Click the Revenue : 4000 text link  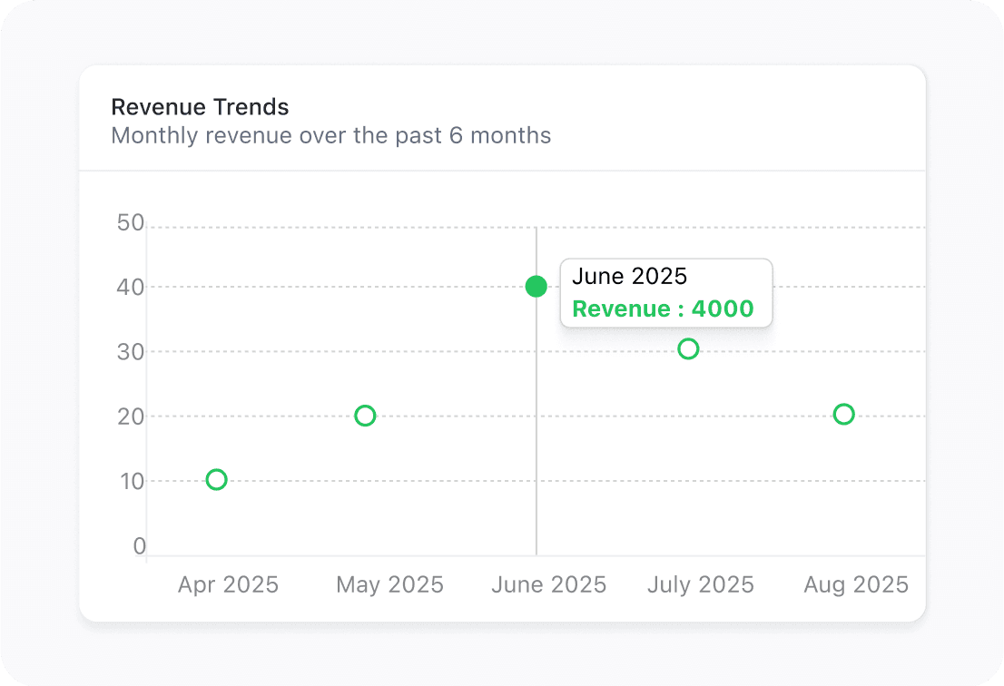tap(664, 309)
